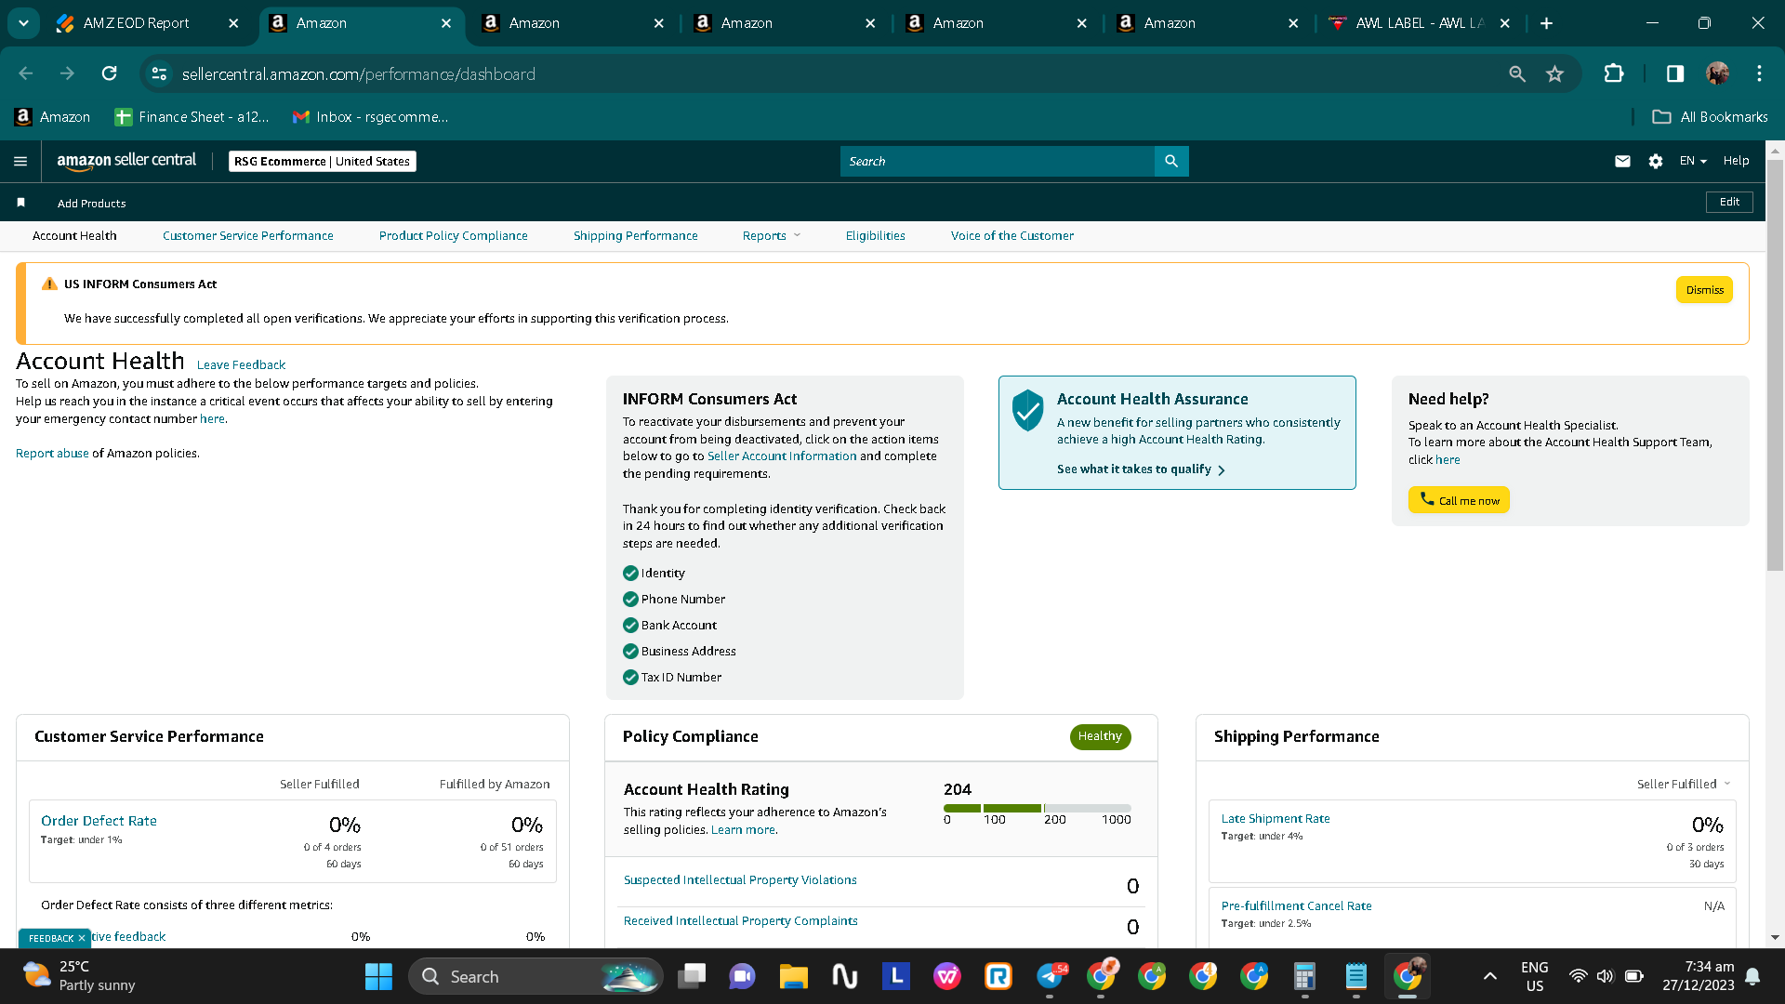Image resolution: width=1785 pixels, height=1004 pixels.
Task: Open the Eligibilities tab
Action: (875, 236)
